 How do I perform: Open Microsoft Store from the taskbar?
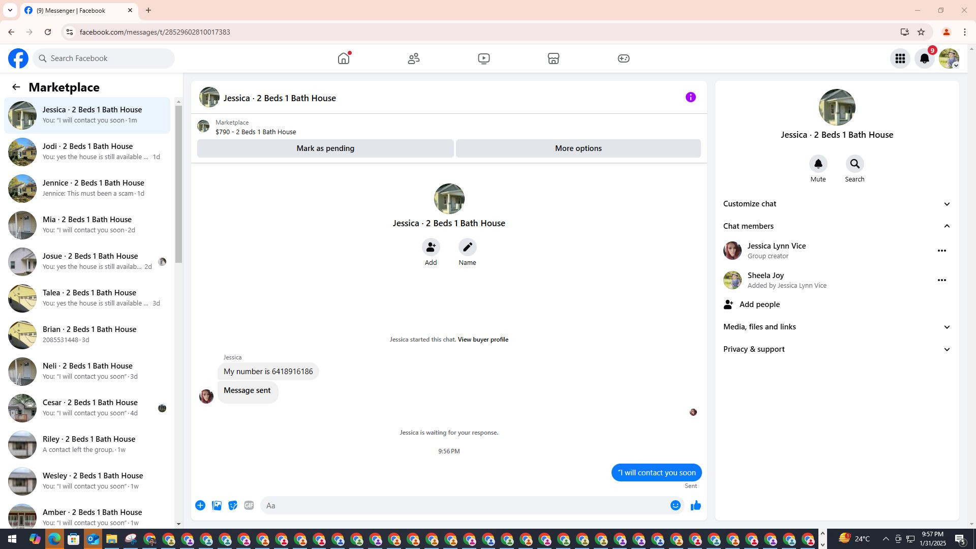pos(74,539)
